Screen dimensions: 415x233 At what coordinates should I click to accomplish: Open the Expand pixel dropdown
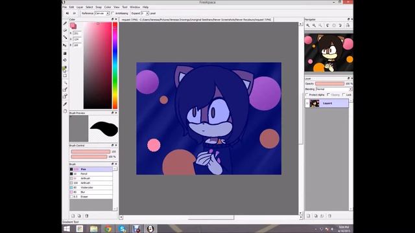(145, 13)
